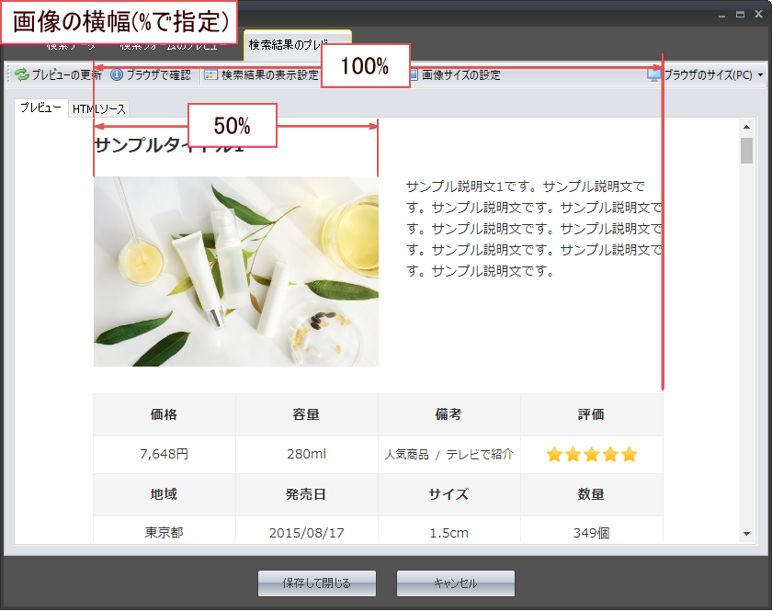This screenshot has width=772, height=611.
Task: Select the 検索結果のプレビュー top tab
Action: (x=297, y=44)
